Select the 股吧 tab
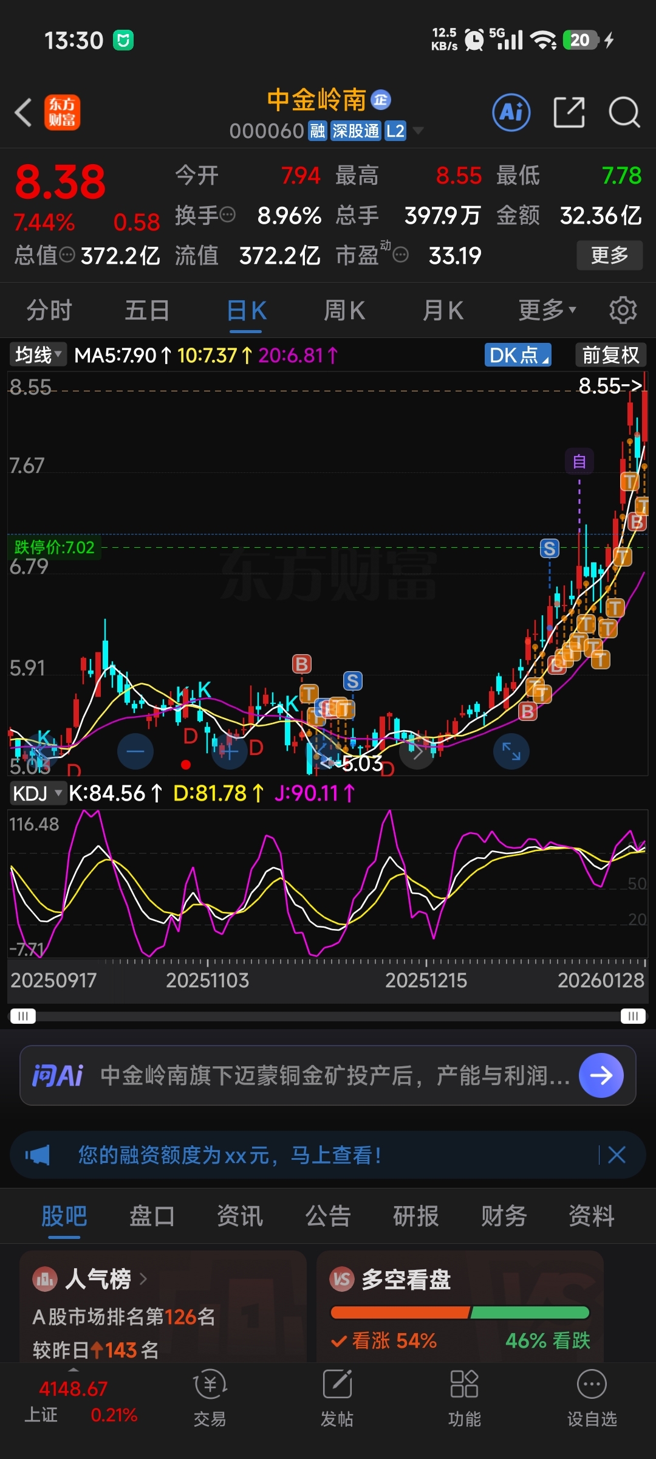 click(64, 1216)
